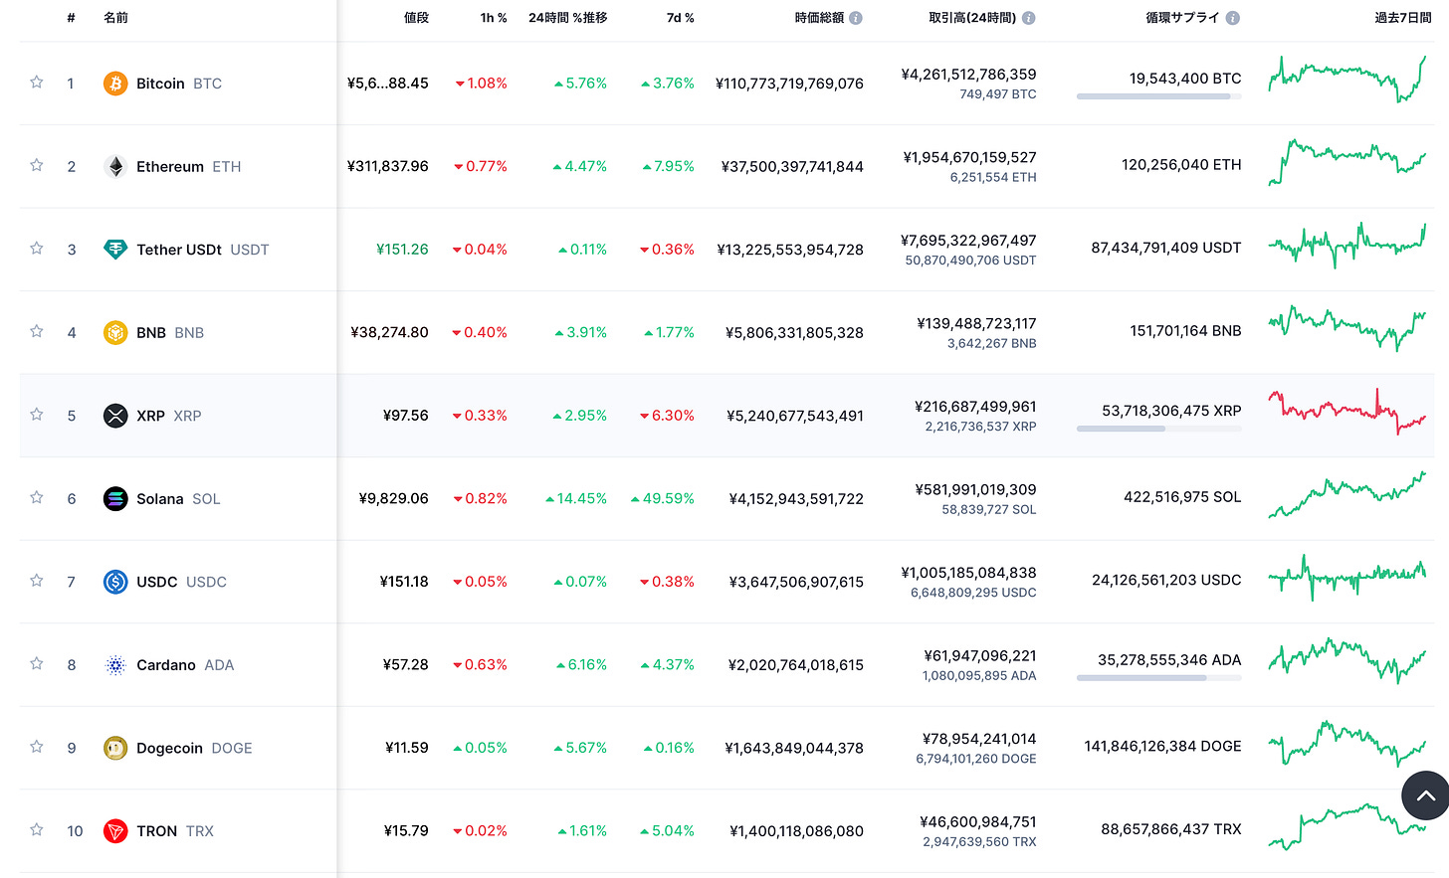The width and height of the screenshot is (1449, 878).
Task: Open the Tether USDt USDT page
Action: 203,250
